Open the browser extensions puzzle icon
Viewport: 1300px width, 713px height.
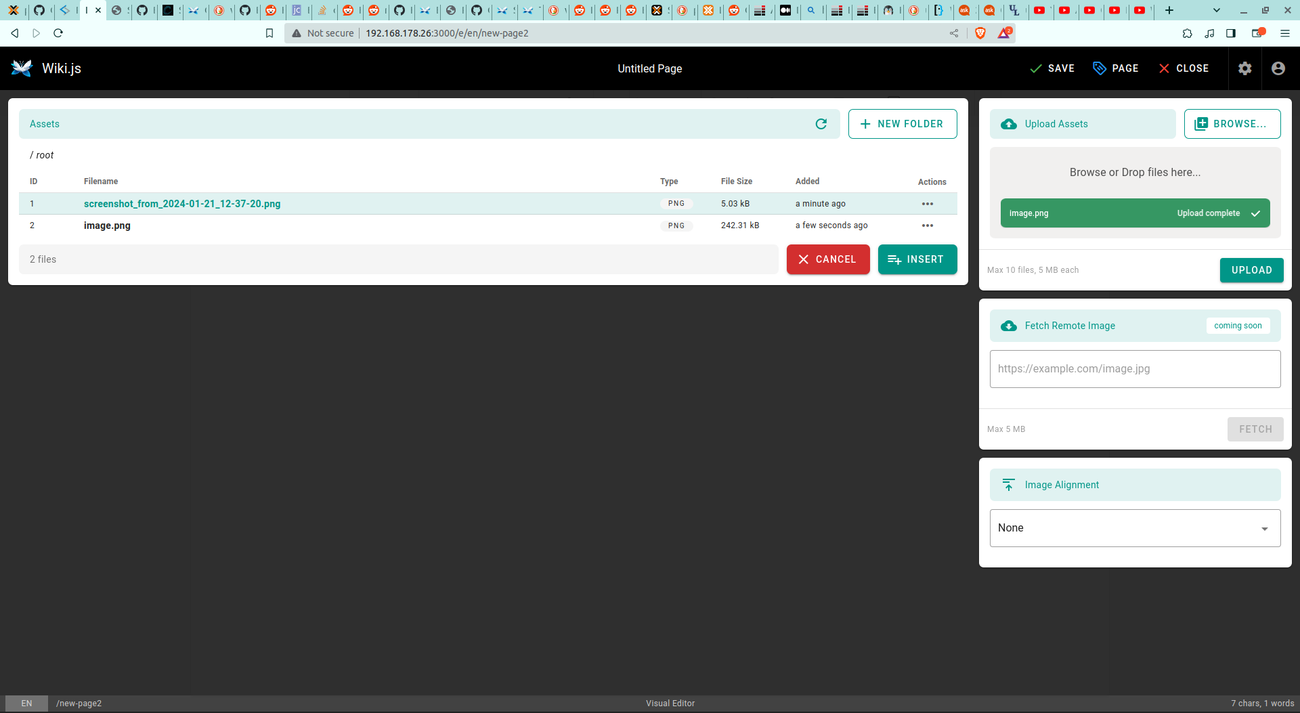pos(1187,33)
